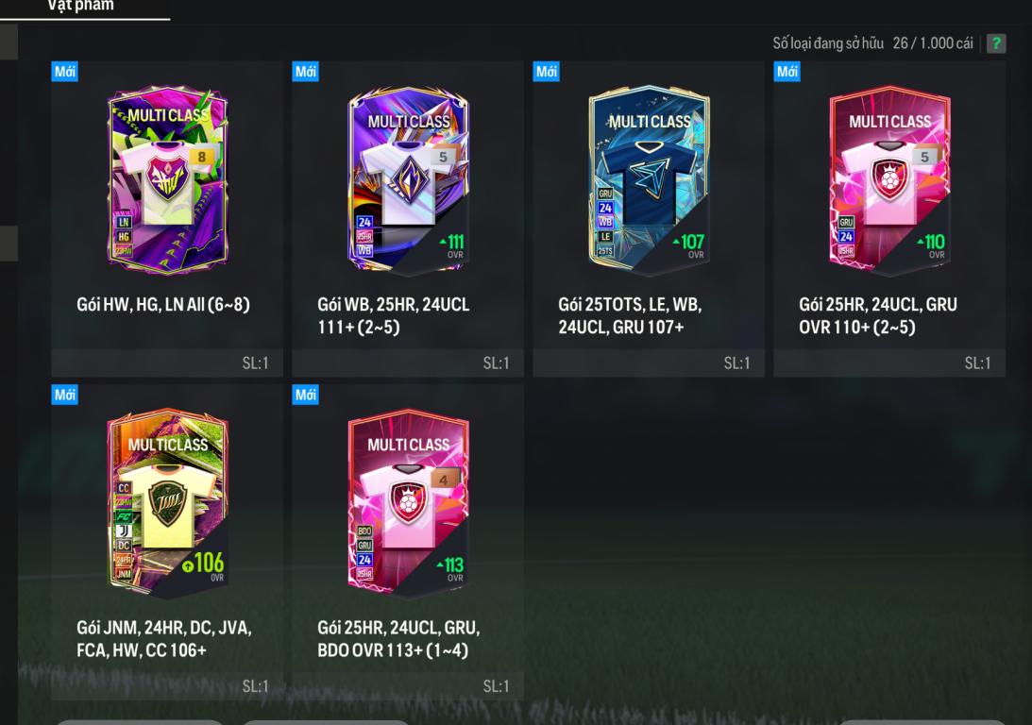This screenshot has width=1032, height=725.
Task: Click the Gói JNM, 24HR, DC, JVA pack title
Action: [x=164, y=639]
